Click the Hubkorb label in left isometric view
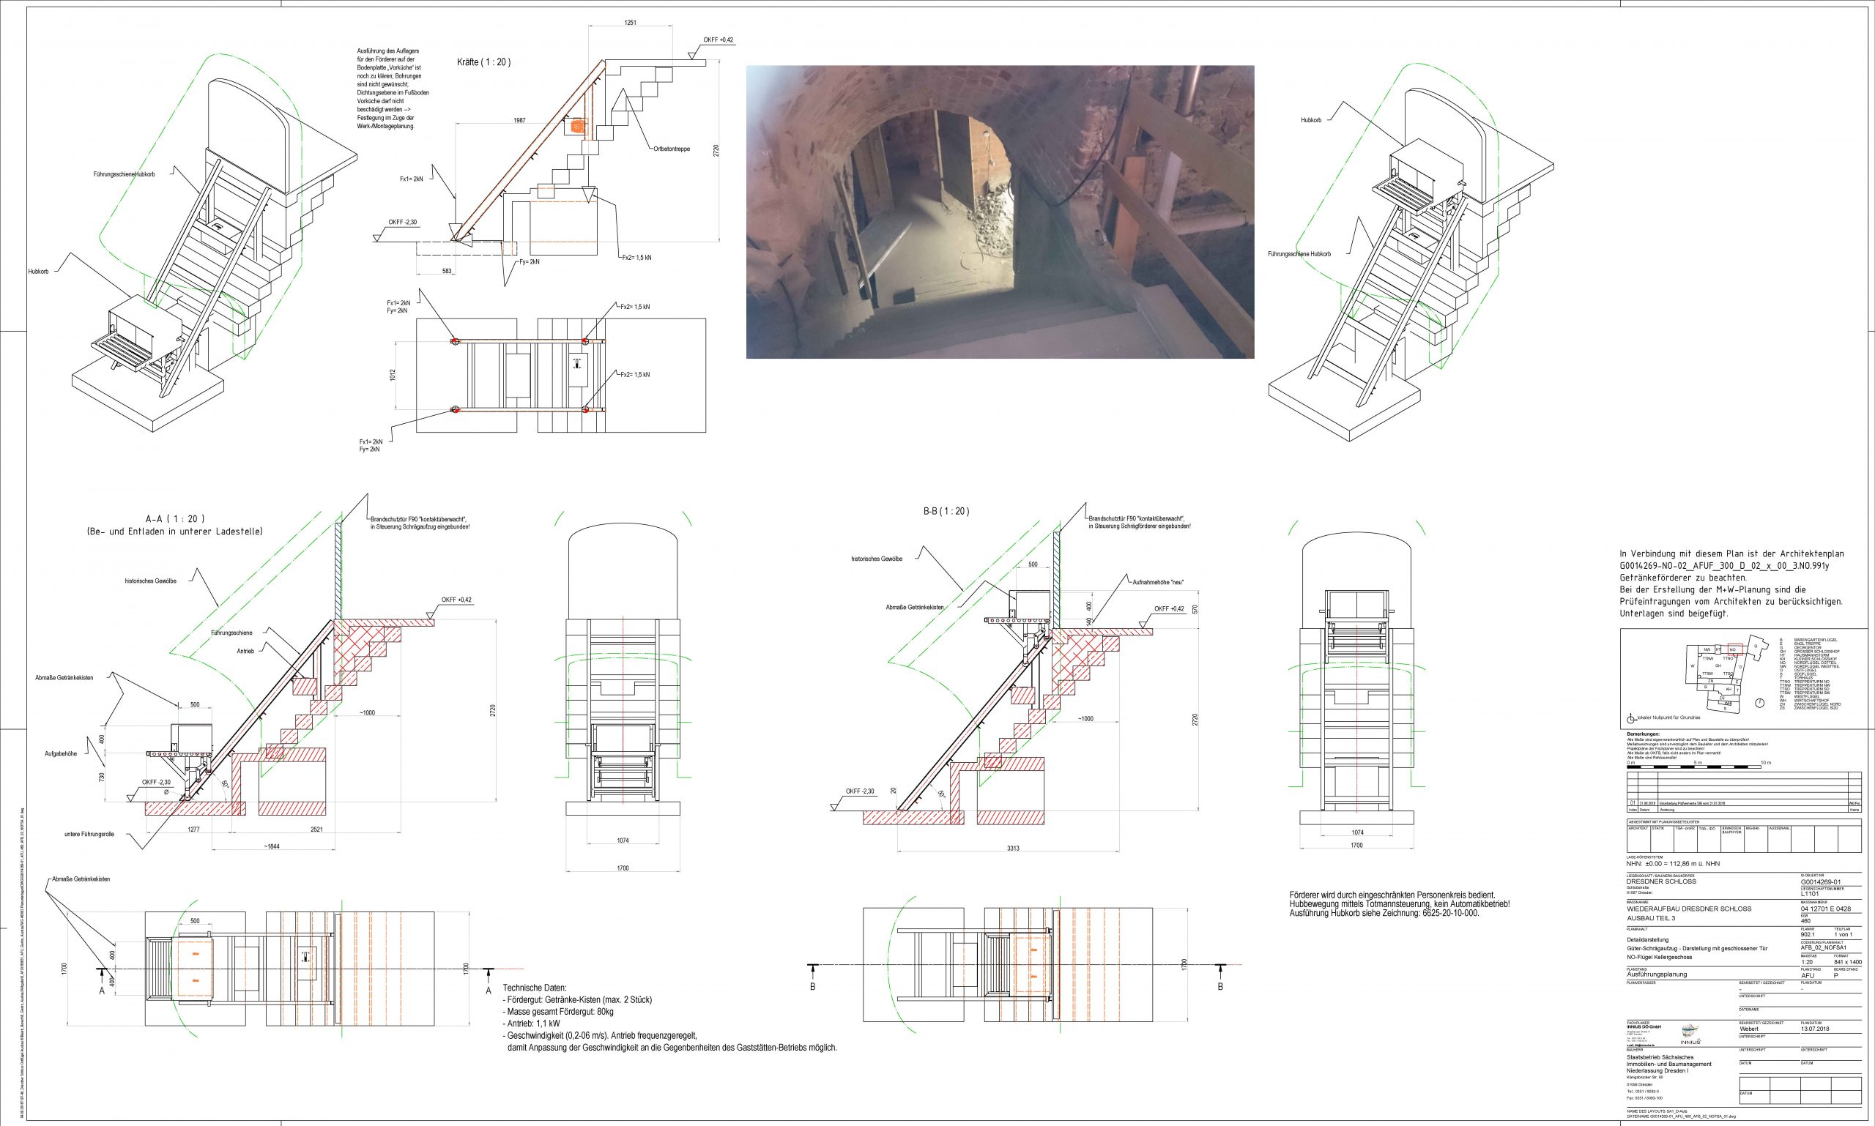This screenshot has height=1126, width=1875. point(37,271)
